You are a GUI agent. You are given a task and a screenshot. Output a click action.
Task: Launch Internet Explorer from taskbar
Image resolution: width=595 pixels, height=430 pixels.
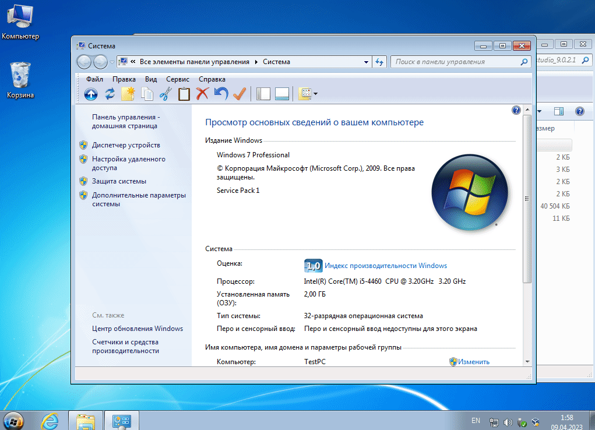click(50, 421)
